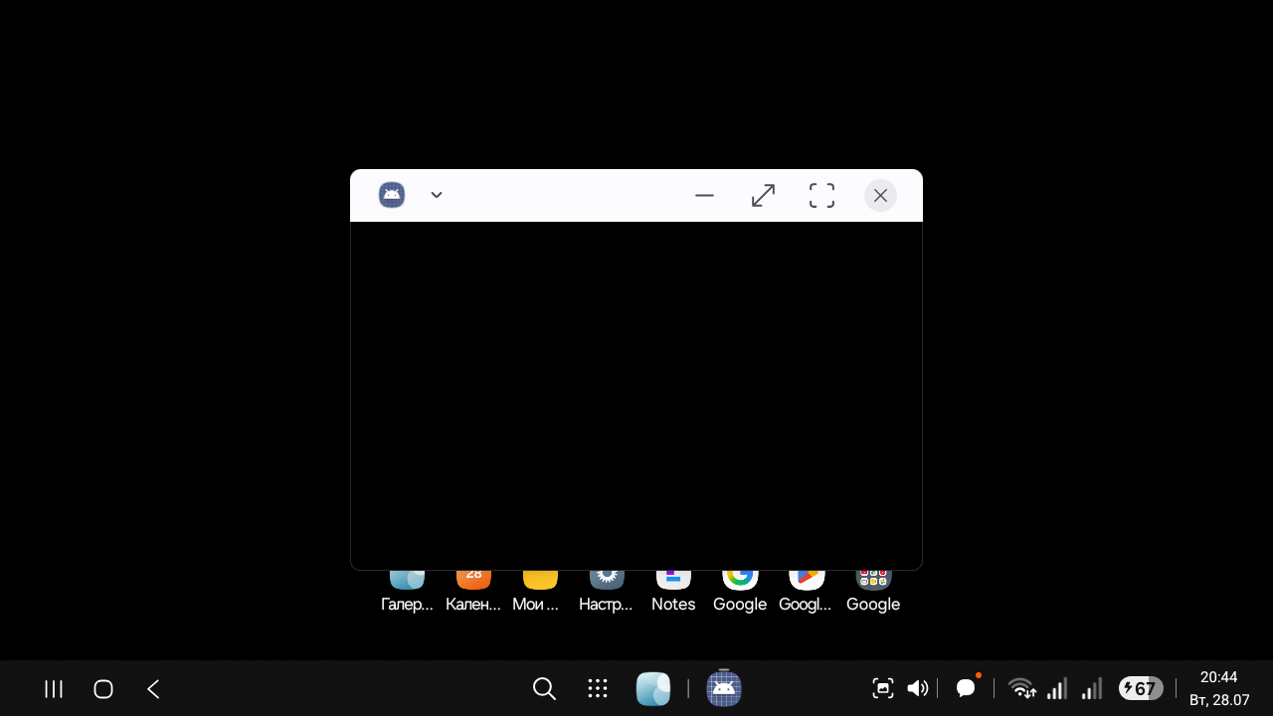Viewport: 1273px width, 716px height.
Task: Select the running Android app in taskbar
Action: [x=724, y=689]
